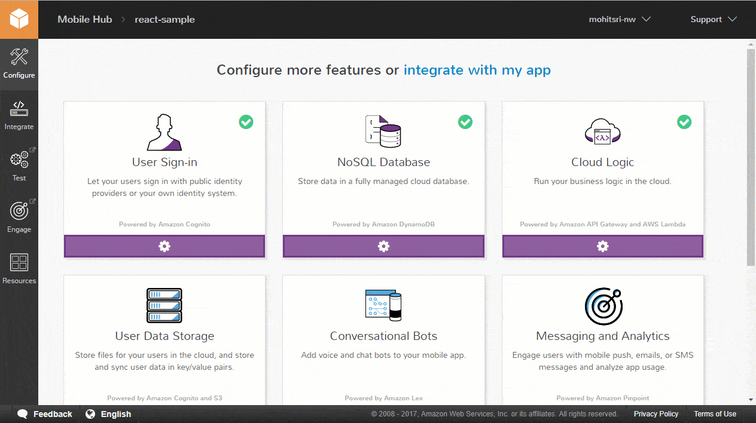
Task: Open the Resources sidebar section
Action: point(19,269)
